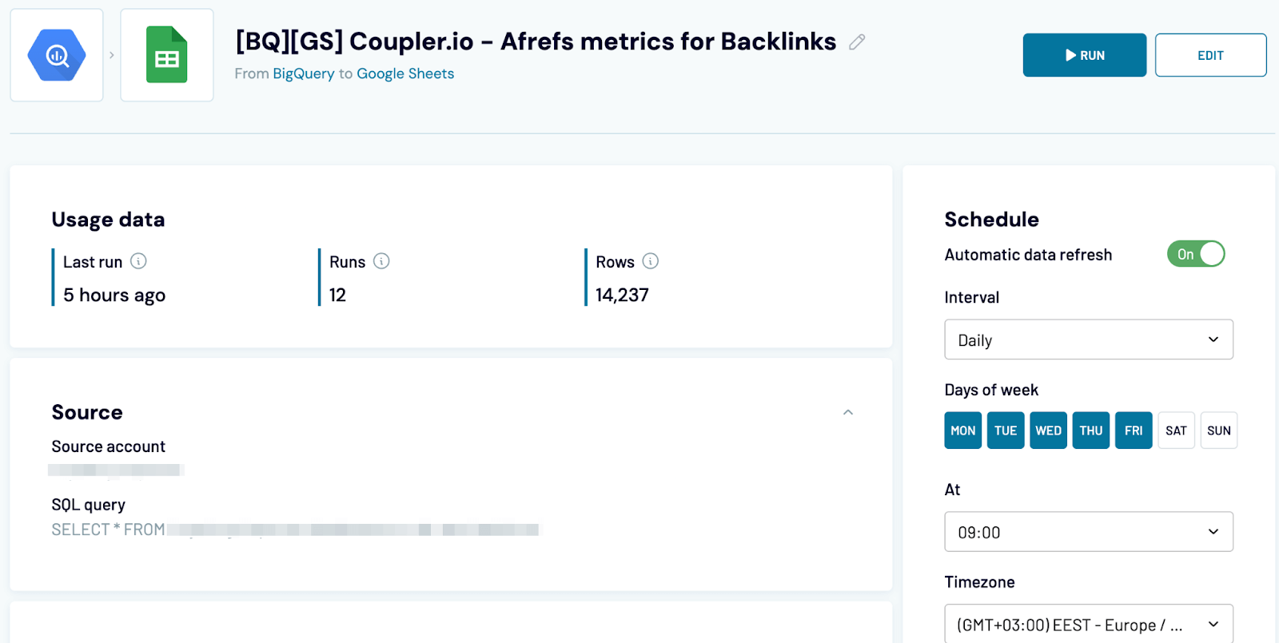Click the Google Sheets destination icon
This screenshot has width=1279, height=643.
click(x=166, y=54)
